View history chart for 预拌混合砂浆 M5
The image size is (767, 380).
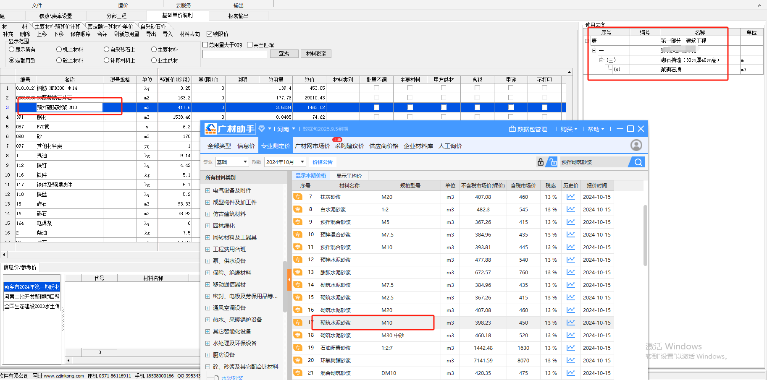click(570, 222)
